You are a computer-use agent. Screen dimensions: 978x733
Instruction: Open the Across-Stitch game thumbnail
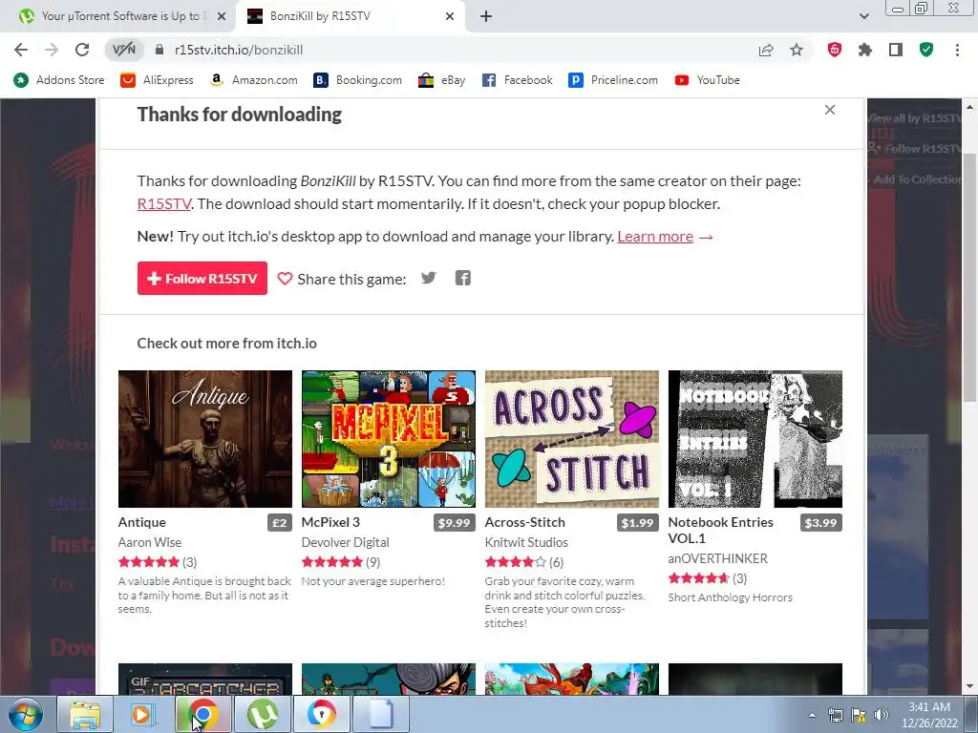pos(572,439)
